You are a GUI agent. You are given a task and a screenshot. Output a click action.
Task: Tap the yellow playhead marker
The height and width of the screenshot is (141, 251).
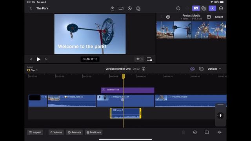(123, 76)
